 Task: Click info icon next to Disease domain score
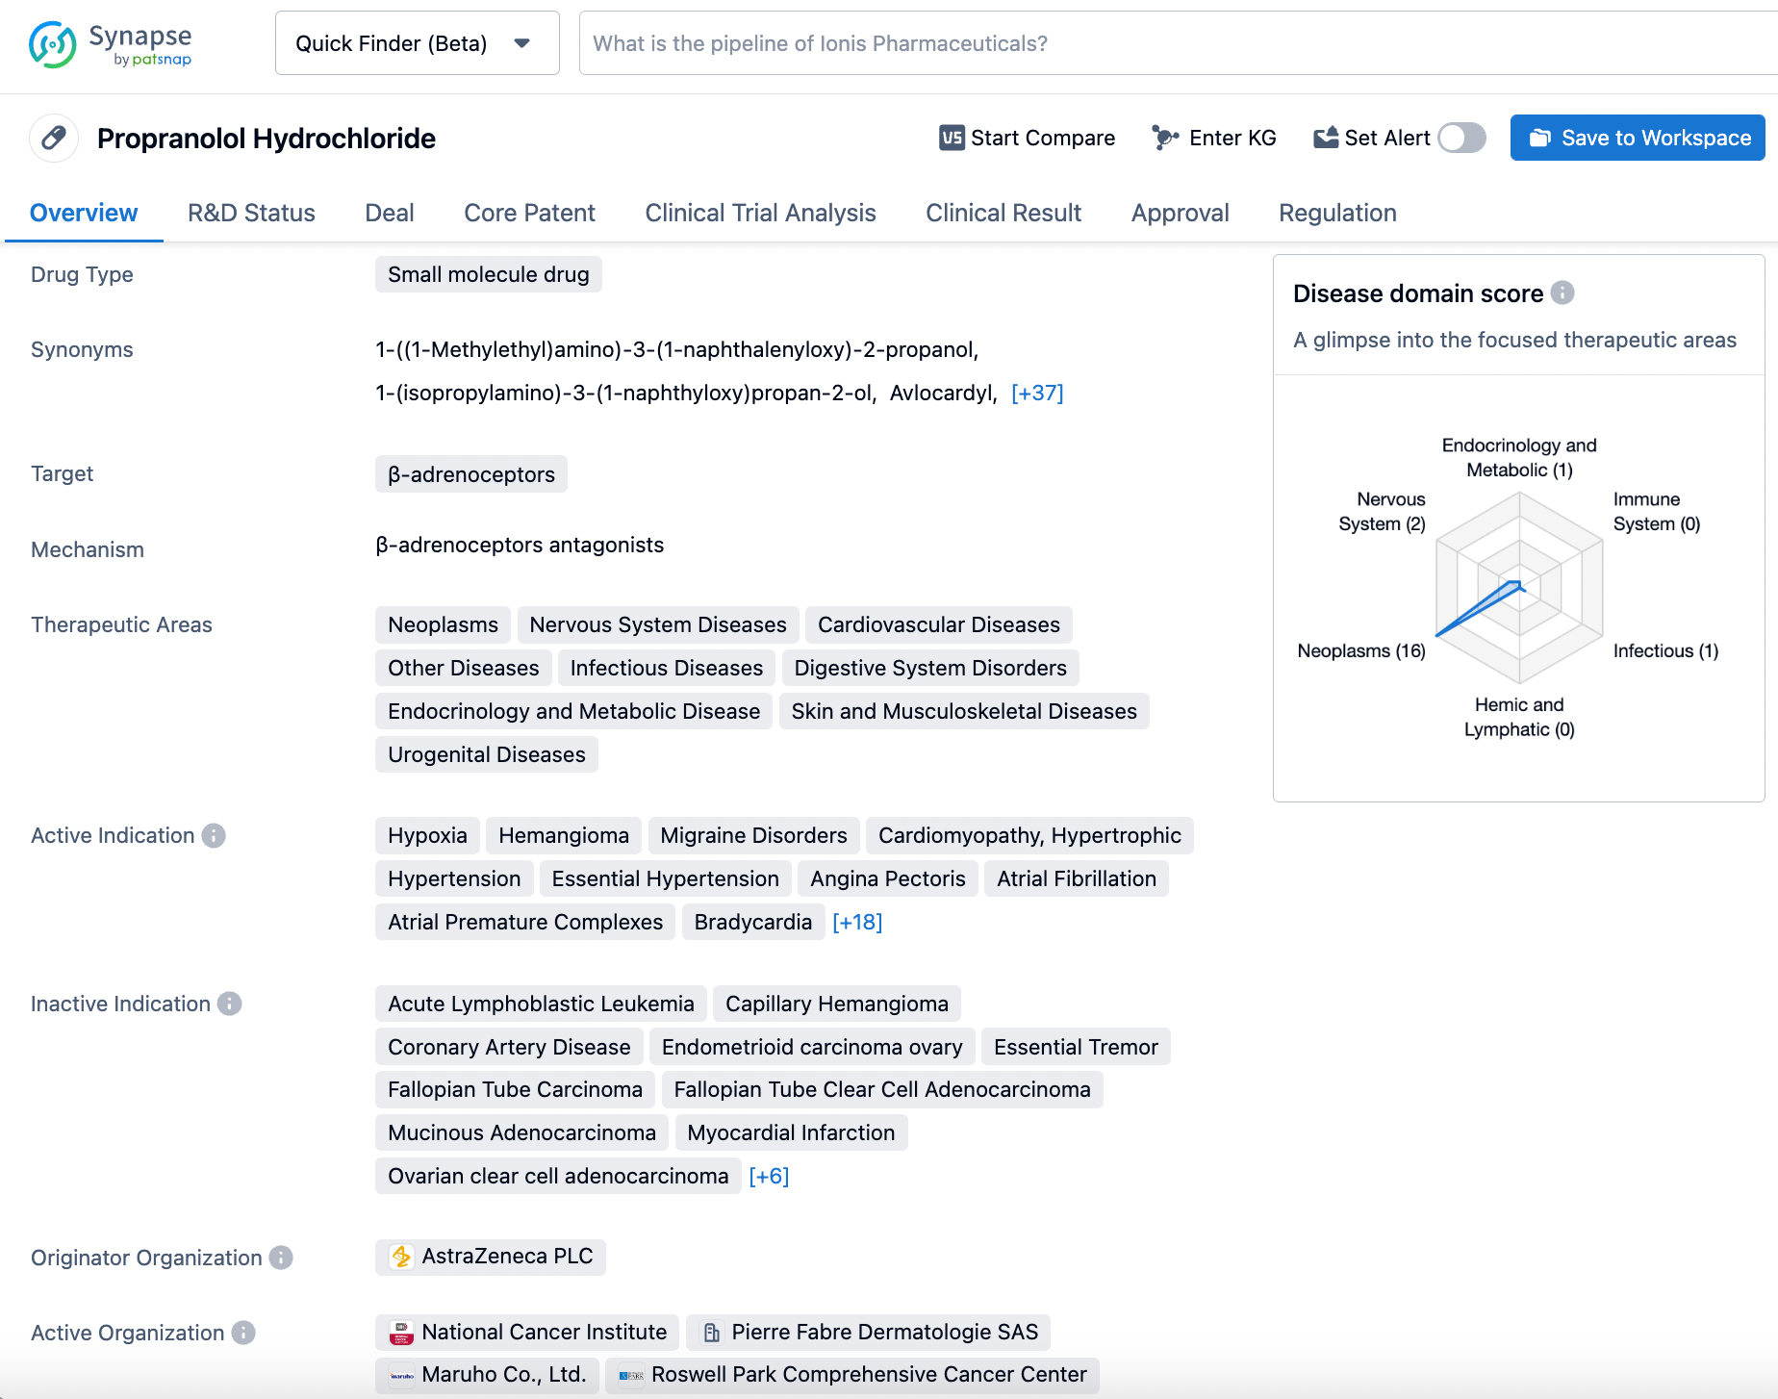click(x=1562, y=293)
